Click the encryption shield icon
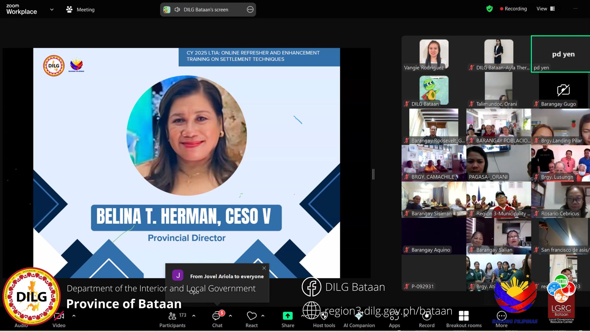The height and width of the screenshot is (332, 590). click(x=489, y=9)
